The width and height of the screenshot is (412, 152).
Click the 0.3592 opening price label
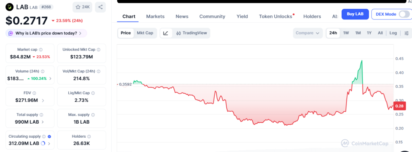click(x=125, y=84)
